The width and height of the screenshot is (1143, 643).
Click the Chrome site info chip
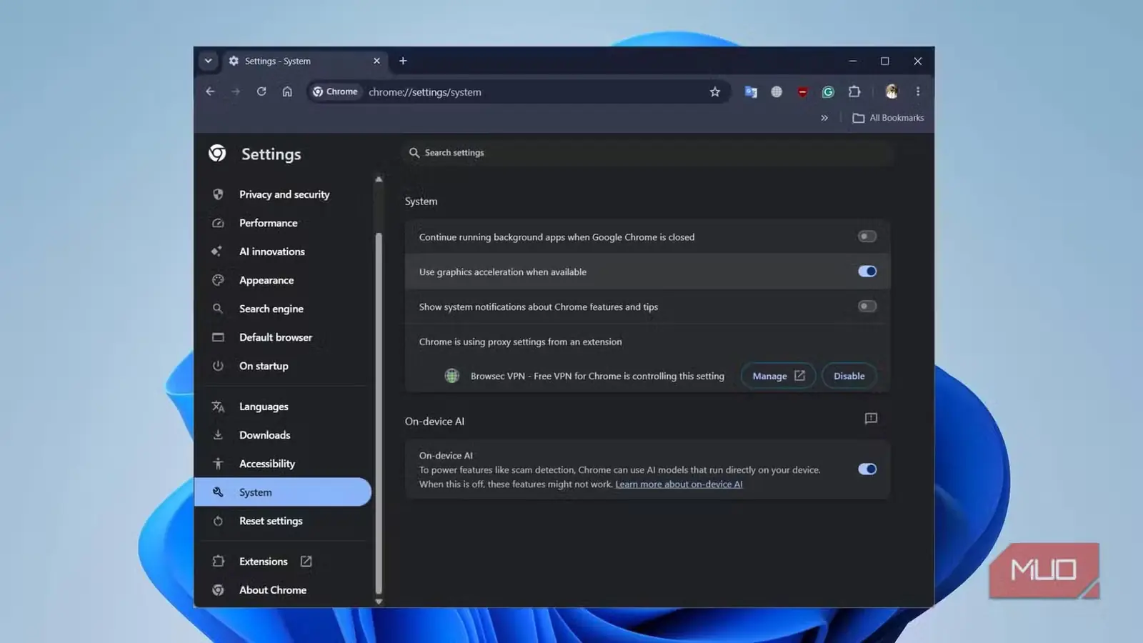pos(335,91)
